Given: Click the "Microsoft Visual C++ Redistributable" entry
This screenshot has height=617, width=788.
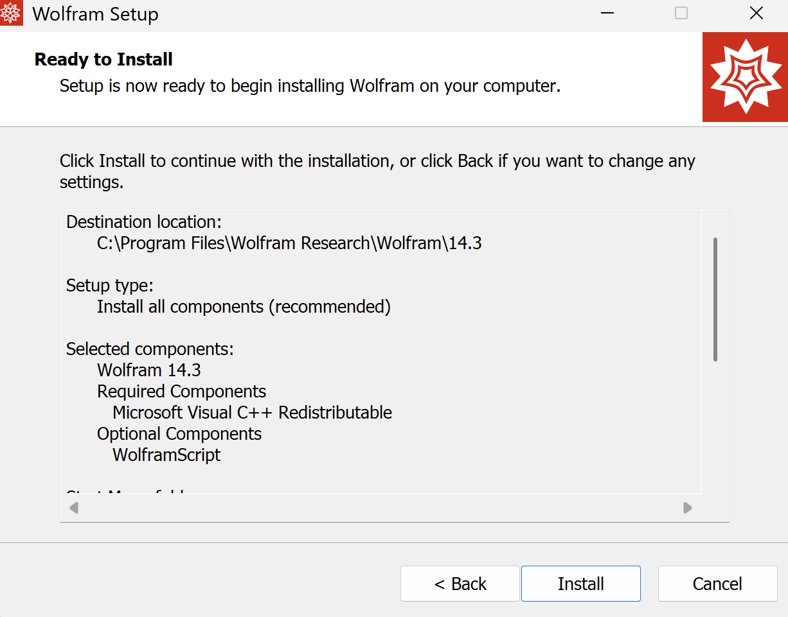Looking at the screenshot, I should tap(252, 413).
